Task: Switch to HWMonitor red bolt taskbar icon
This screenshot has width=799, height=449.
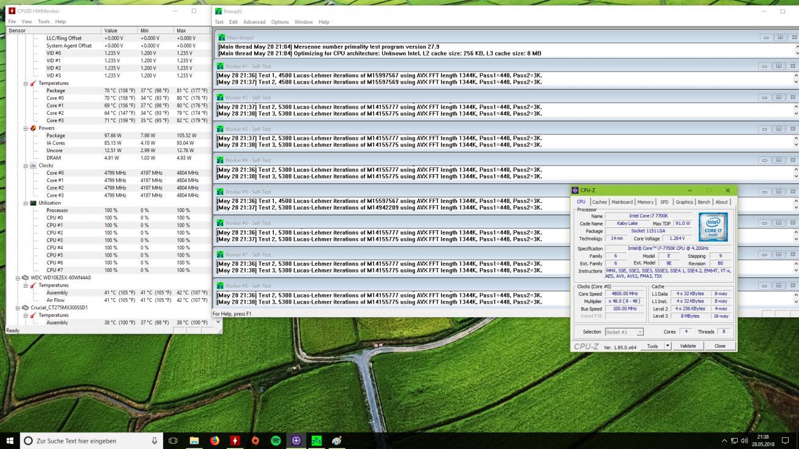Action: click(235, 440)
